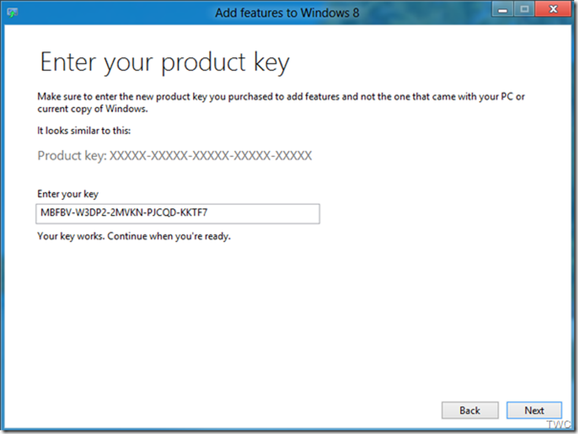578x434 pixels.
Task: Click the 'Enter your product key' heading
Action: point(164,62)
